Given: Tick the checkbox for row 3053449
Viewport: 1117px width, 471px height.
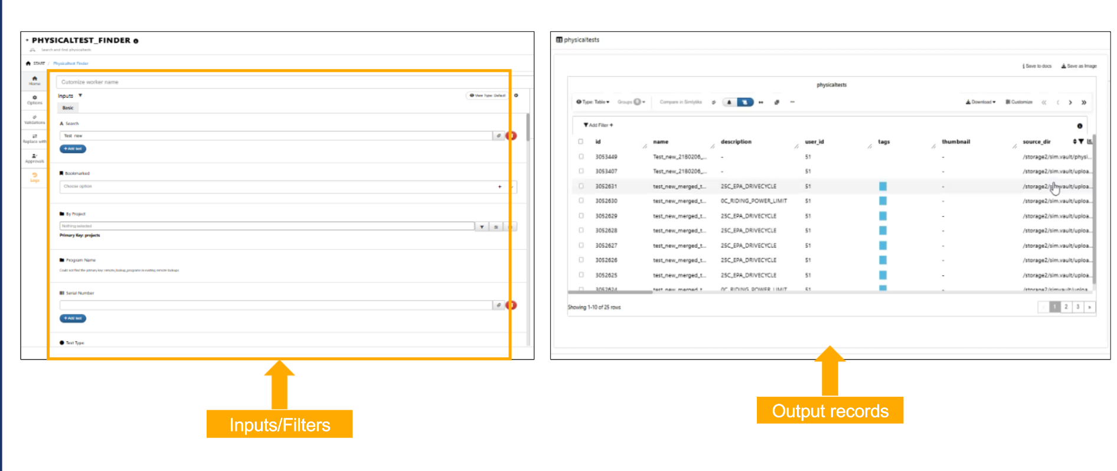Looking at the screenshot, I should 581,157.
